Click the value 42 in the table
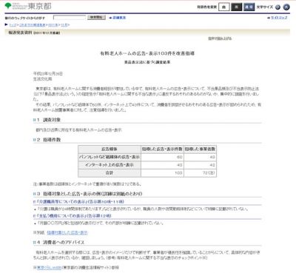296x273 pixels. pos(212,165)
